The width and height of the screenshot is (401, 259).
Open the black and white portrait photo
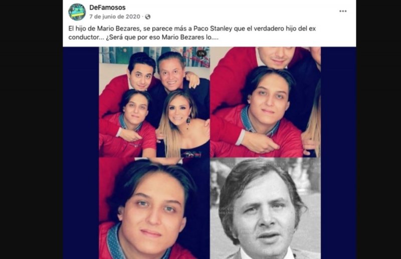coord(266,208)
